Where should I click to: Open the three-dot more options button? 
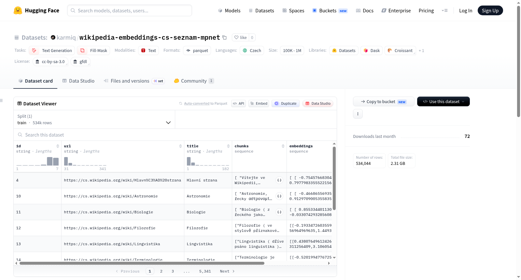(x=358, y=114)
